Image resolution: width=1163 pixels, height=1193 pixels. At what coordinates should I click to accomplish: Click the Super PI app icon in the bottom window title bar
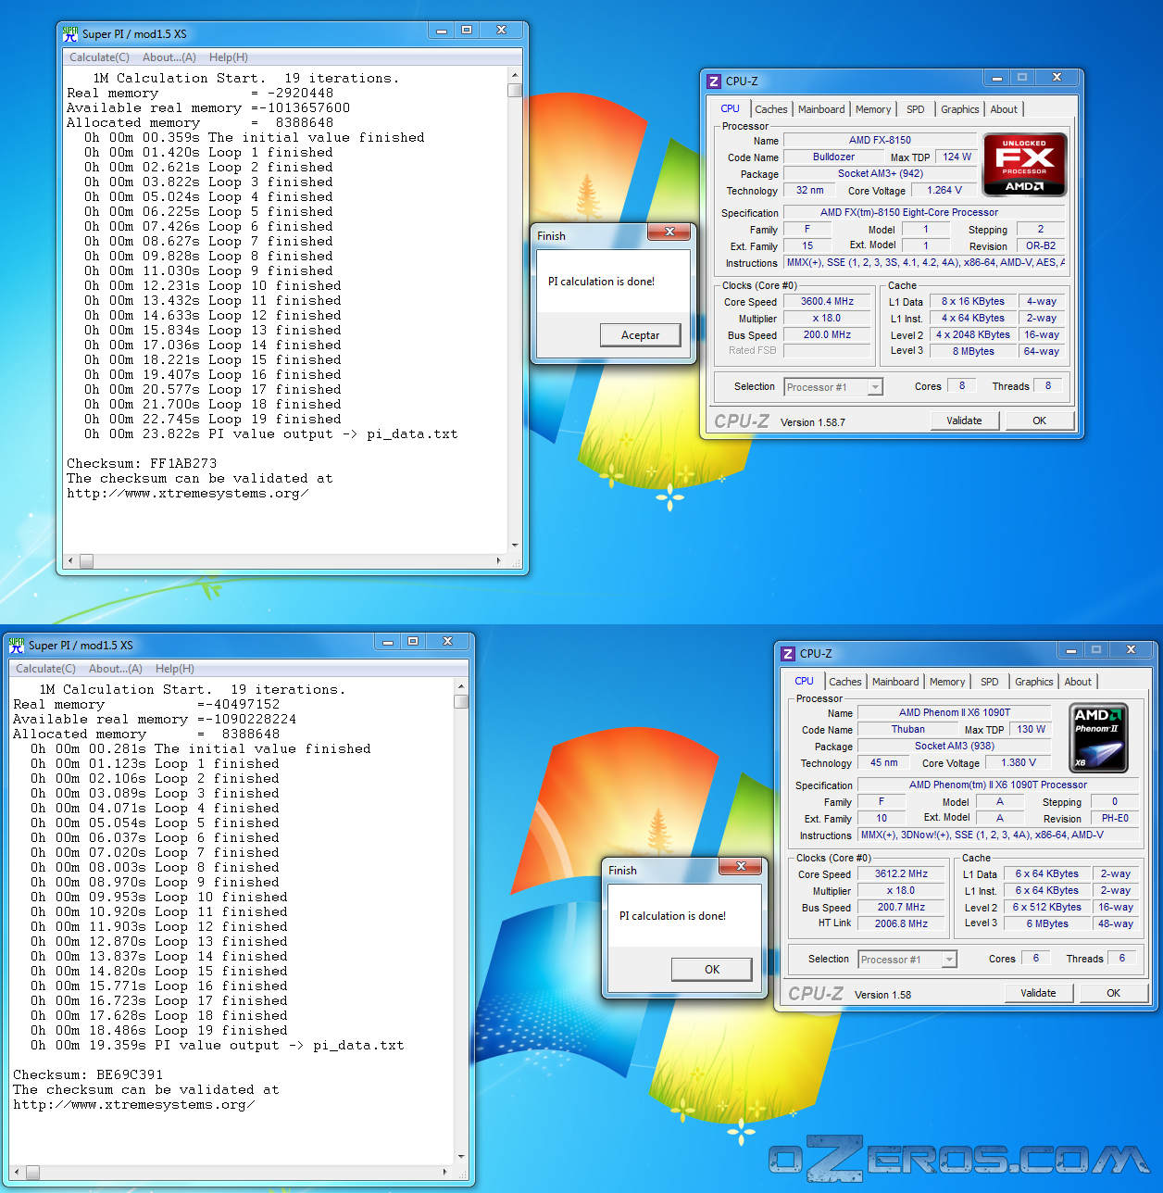pos(16,645)
